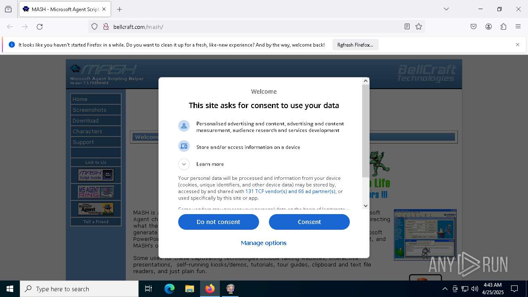Click the store information device icon

point(184,146)
